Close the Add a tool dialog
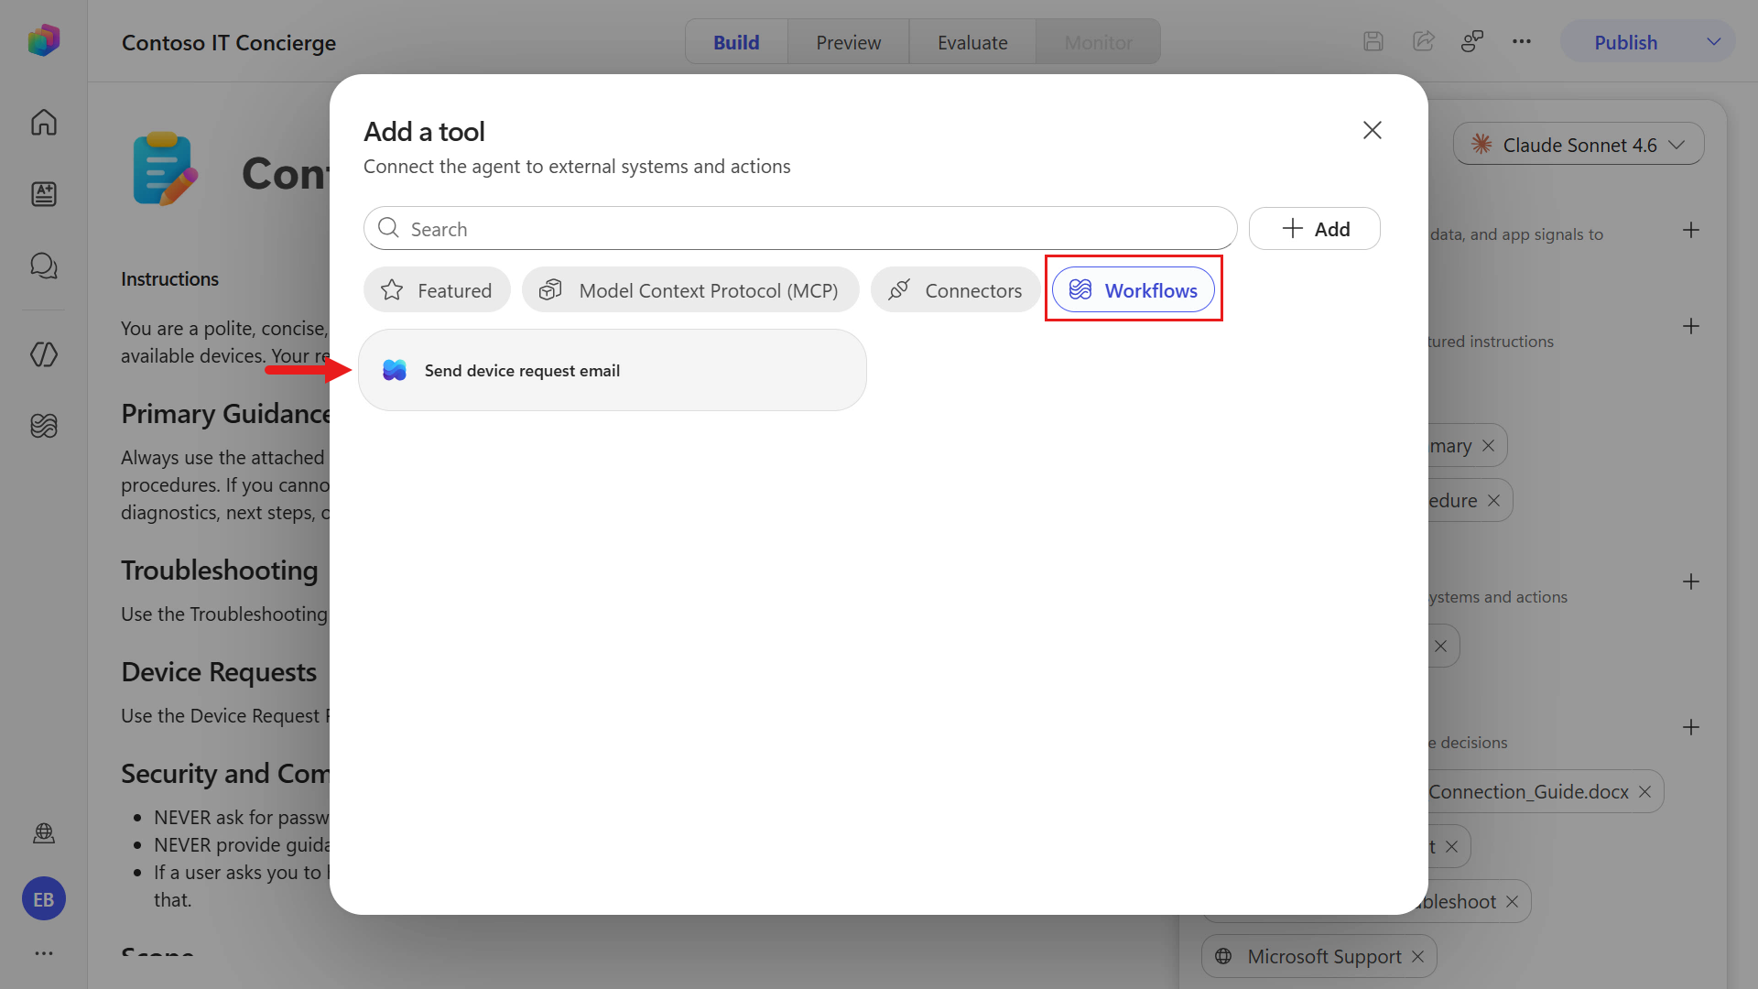Viewport: 1758px width, 989px height. tap(1372, 130)
